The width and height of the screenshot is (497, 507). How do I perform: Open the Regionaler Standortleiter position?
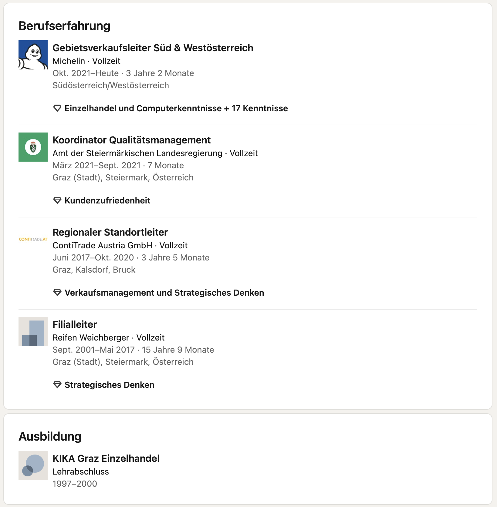(110, 232)
